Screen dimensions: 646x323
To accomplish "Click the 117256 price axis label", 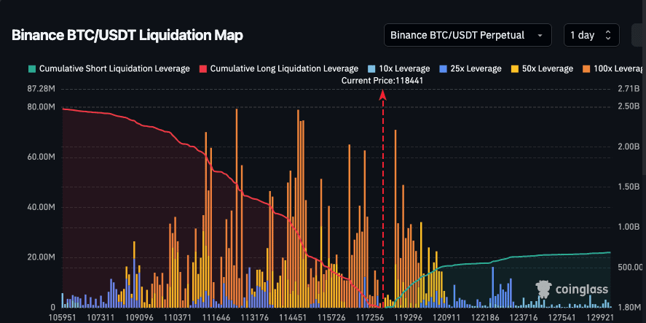I will pyautogui.click(x=369, y=318).
